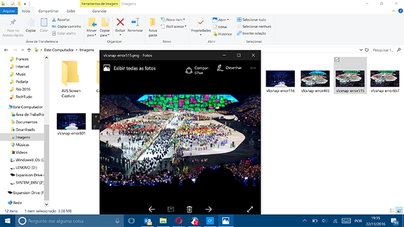Screen dimensions: 404x227
Task: Go to the previous photo with the left arrow
Action: click(x=151, y=209)
